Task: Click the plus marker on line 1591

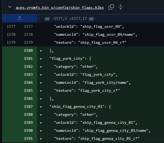Action: coord(41,139)
